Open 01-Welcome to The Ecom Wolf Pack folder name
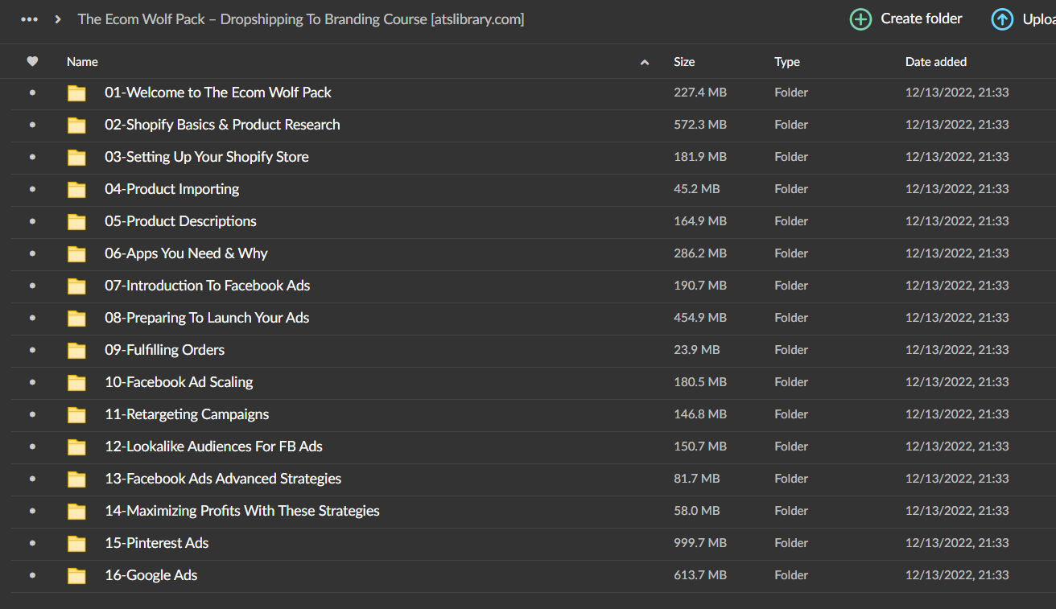 218,93
